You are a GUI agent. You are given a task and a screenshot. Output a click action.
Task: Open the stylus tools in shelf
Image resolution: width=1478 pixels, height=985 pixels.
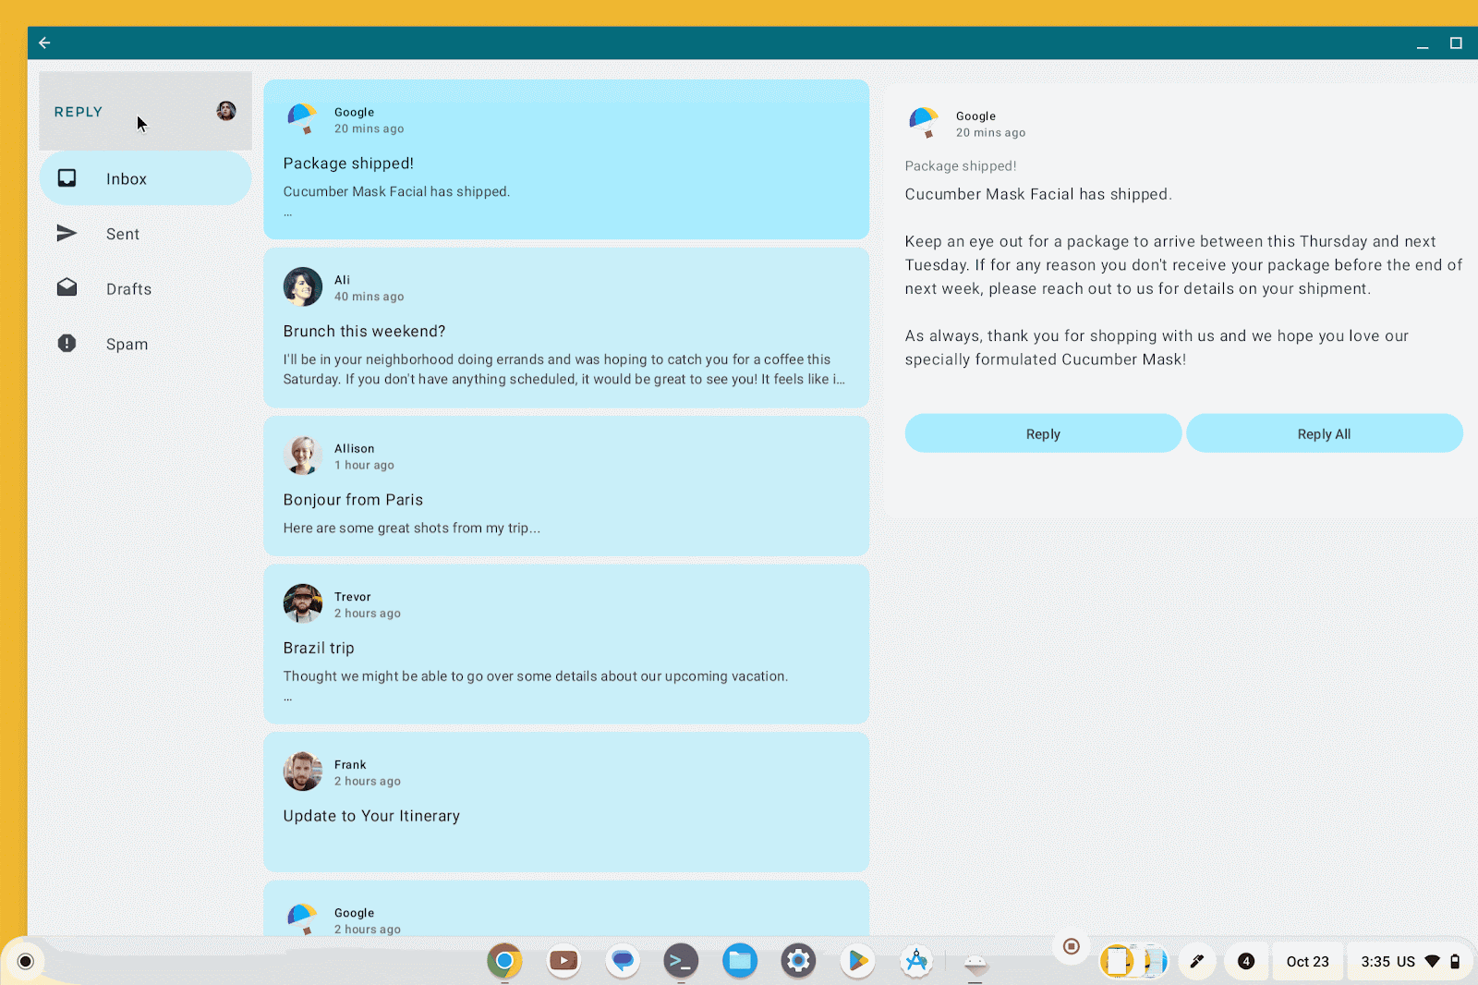1196,962
